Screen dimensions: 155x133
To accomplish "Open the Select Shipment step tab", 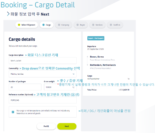I will click(x=26, y=25).
